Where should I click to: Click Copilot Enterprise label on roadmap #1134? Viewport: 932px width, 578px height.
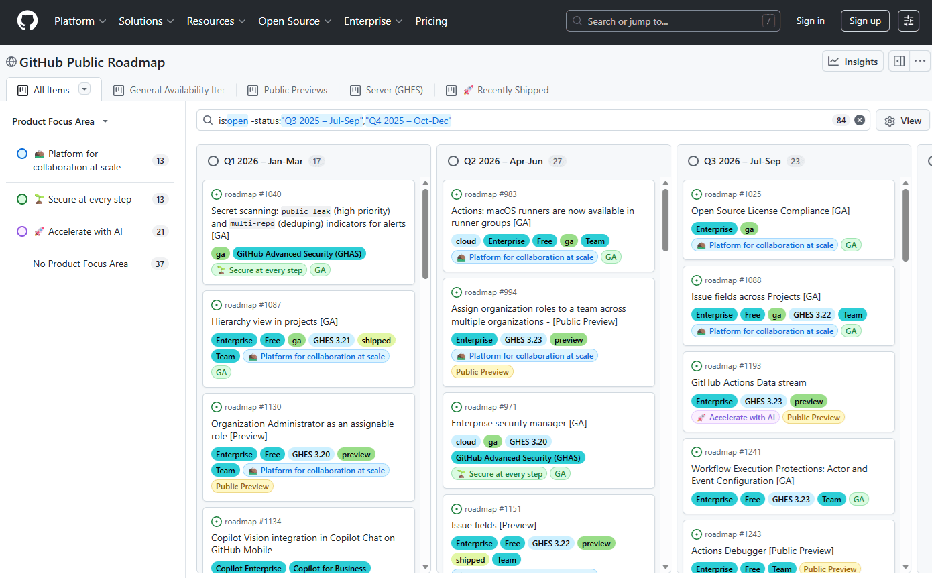point(249,567)
